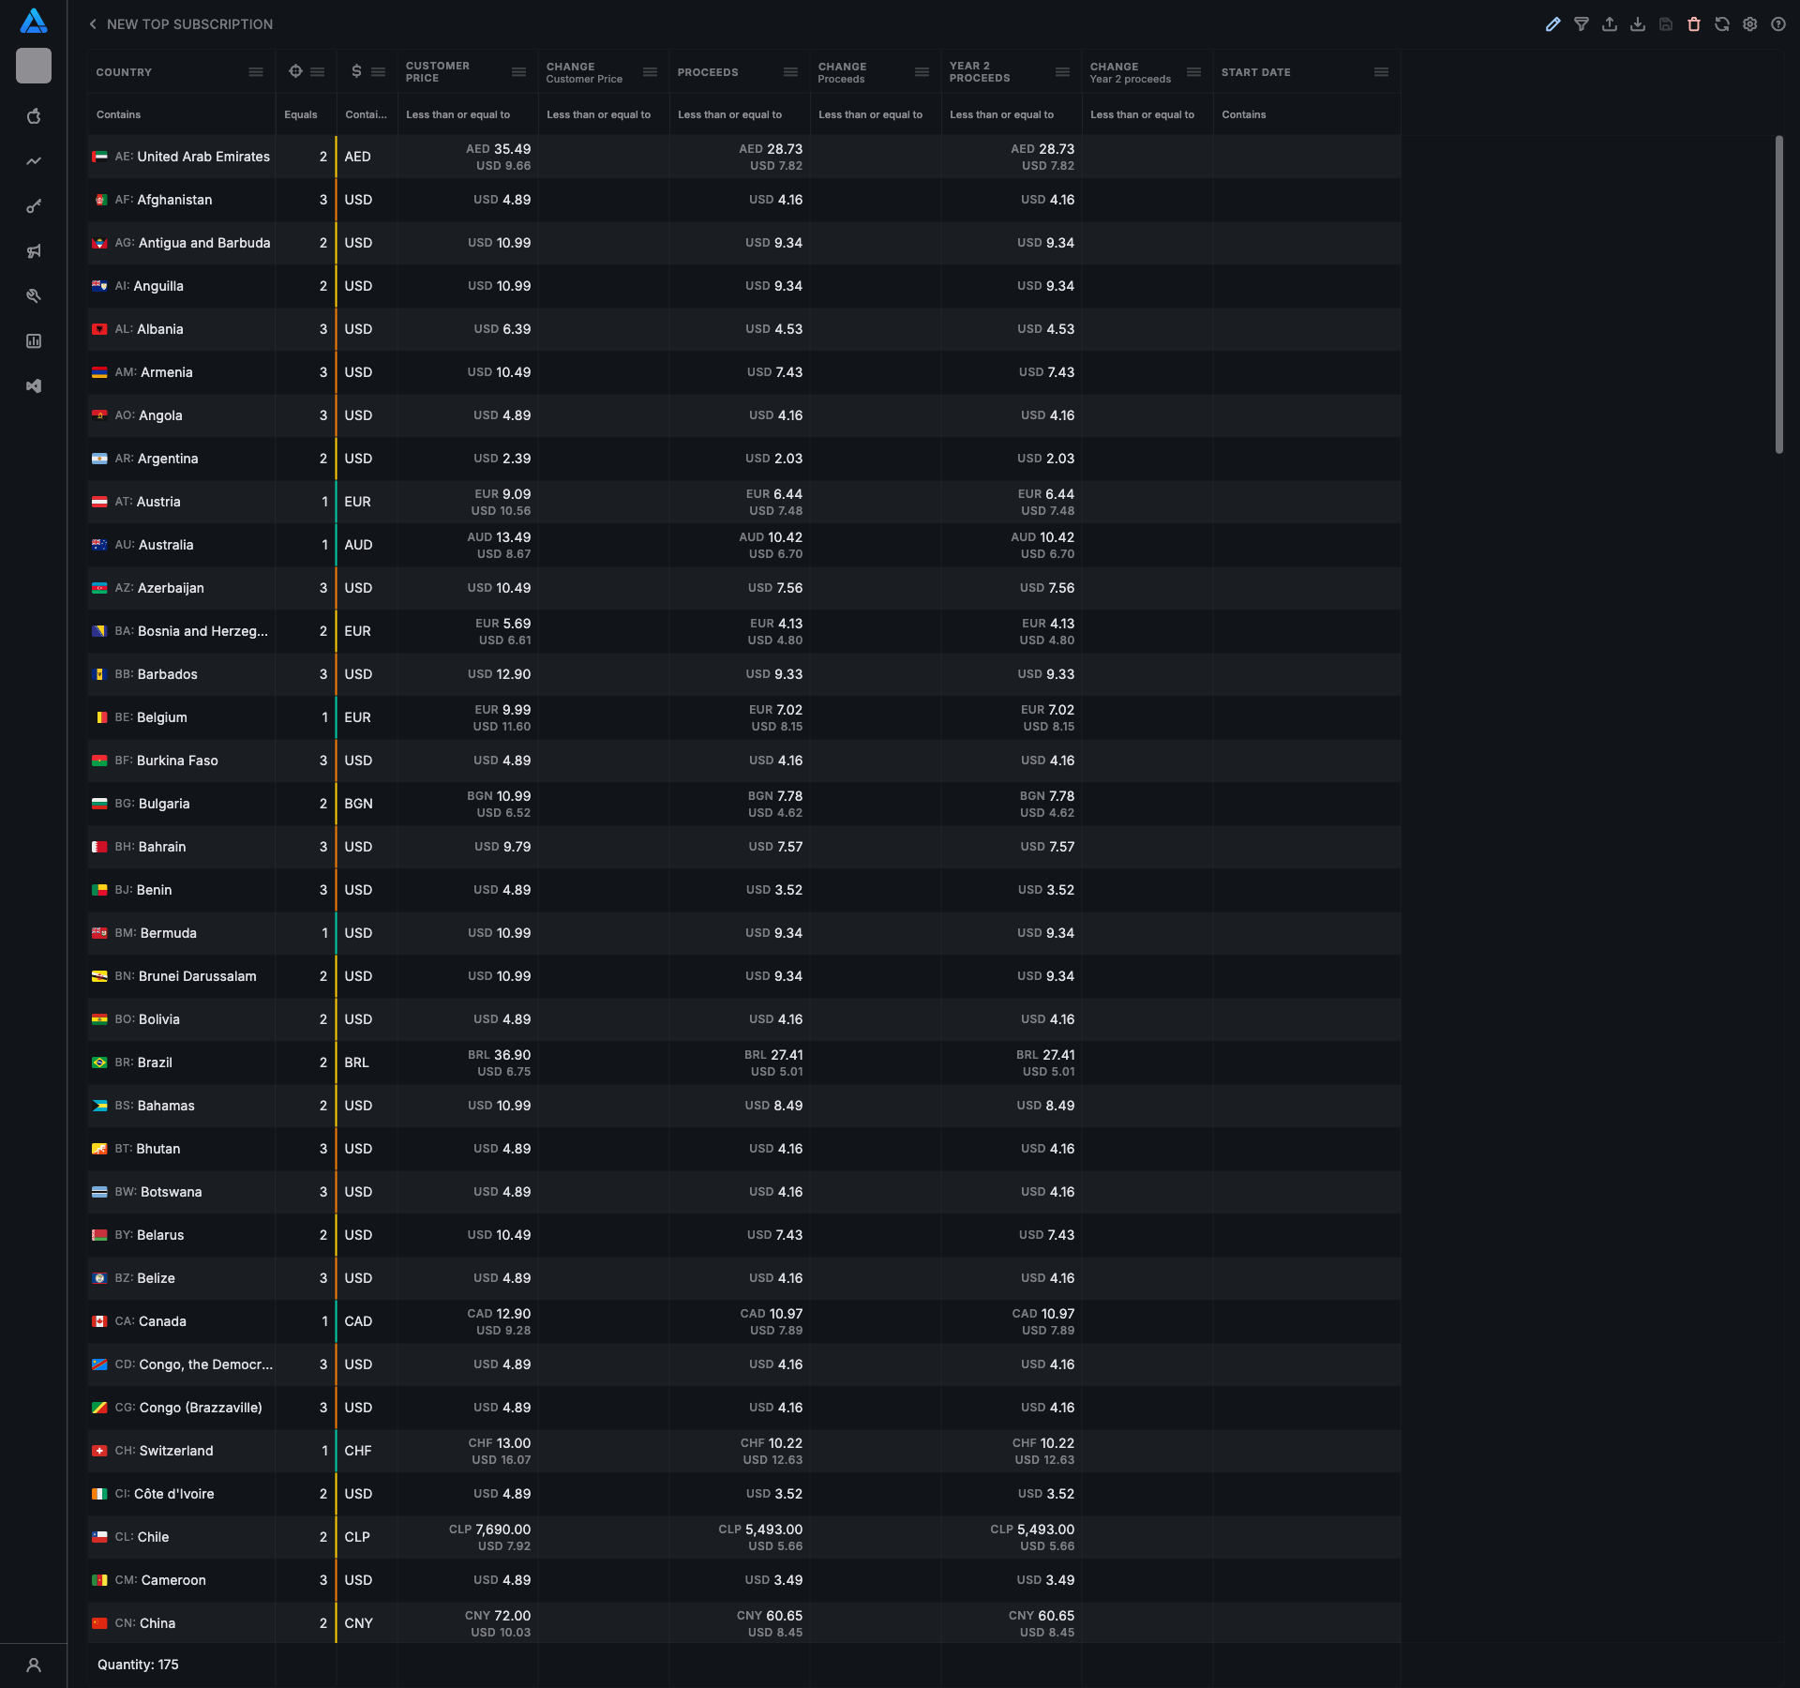Click Customer Price filter input field
Screen dimensions: 1800x1688
467,114
